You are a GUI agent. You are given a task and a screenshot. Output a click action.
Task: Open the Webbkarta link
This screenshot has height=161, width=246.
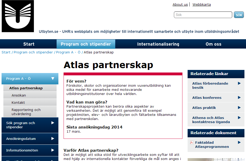click(x=202, y=5)
